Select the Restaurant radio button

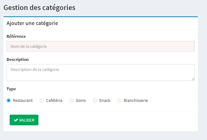(9, 101)
